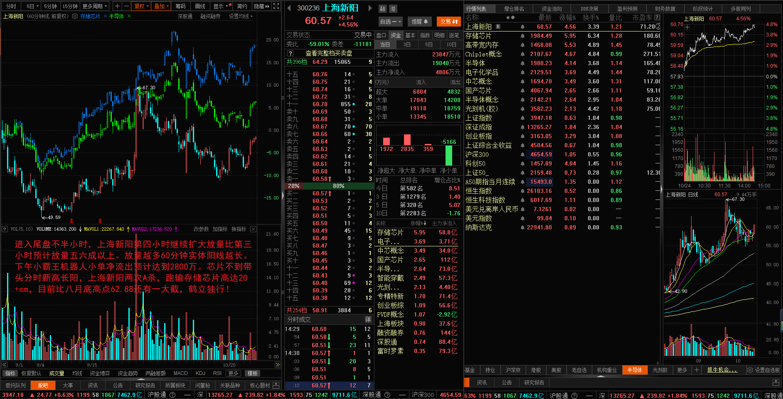Image resolution: width=783 pixels, height=399 pixels.
Task: Open 自选一 dropdown
Action: coord(390,22)
